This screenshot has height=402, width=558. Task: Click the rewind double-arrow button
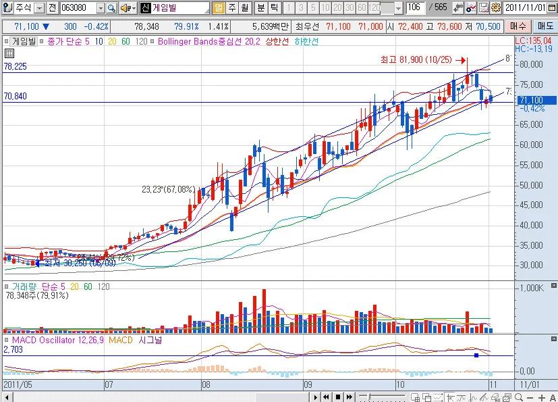326,397
